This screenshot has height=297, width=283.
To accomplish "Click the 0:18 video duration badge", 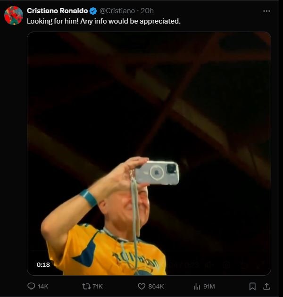I will click(x=43, y=265).
